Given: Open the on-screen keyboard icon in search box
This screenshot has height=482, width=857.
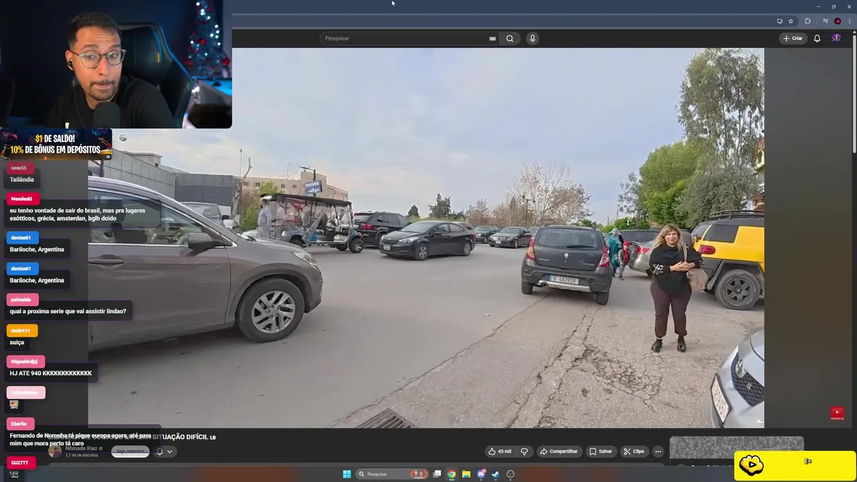Looking at the screenshot, I should pos(492,38).
